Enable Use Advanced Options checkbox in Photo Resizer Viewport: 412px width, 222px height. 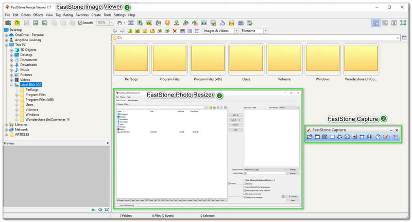[x=245, y=180]
